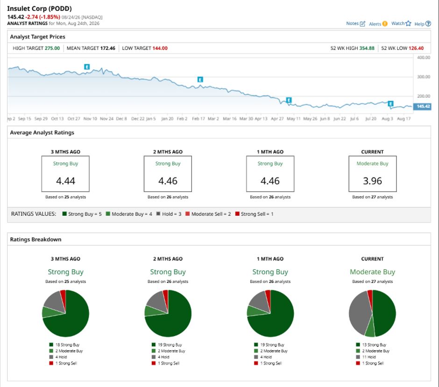Click the earnings marker near Nov 10
The height and width of the screenshot is (387, 439).
(87, 67)
